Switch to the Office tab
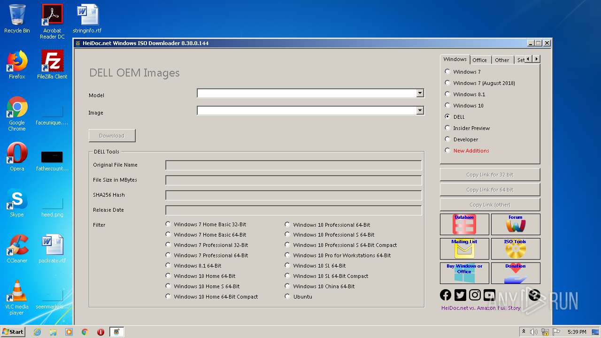The height and width of the screenshot is (338, 601). pos(480,60)
